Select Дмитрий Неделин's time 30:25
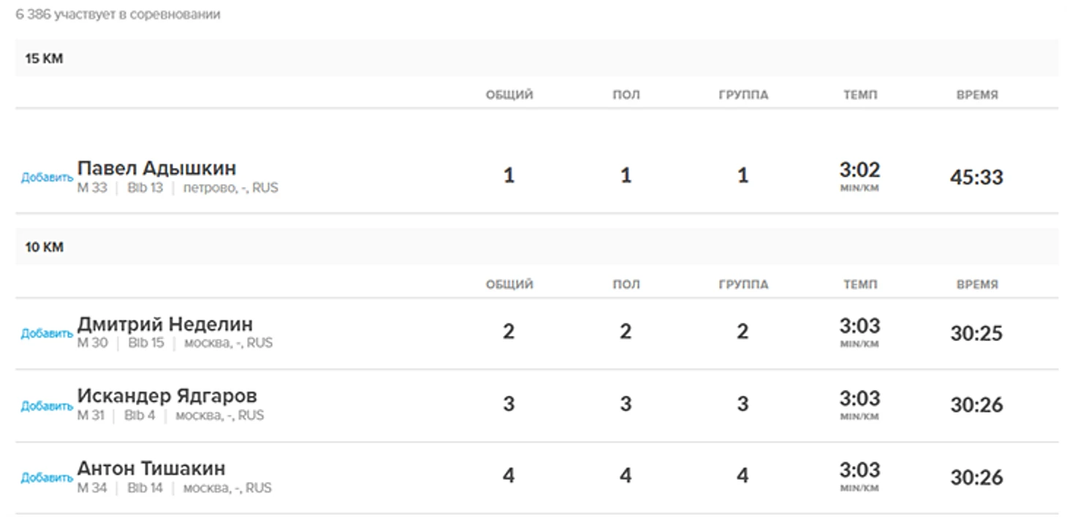Image resolution: width=1067 pixels, height=517 pixels. (x=976, y=334)
